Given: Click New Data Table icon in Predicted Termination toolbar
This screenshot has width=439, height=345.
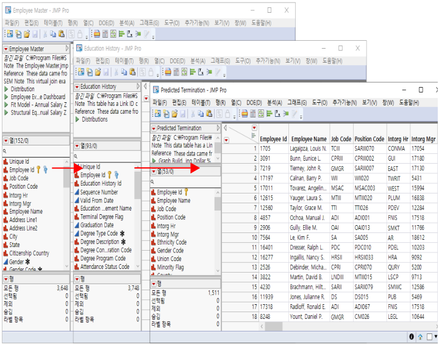Looking at the screenshot, I should pos(158,114).
